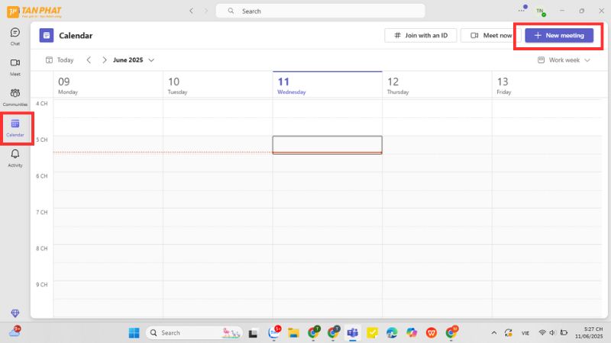
Task: Open Microsoft Edge on the taskbar
Action: pyautogui.click(x=392, y=332)
